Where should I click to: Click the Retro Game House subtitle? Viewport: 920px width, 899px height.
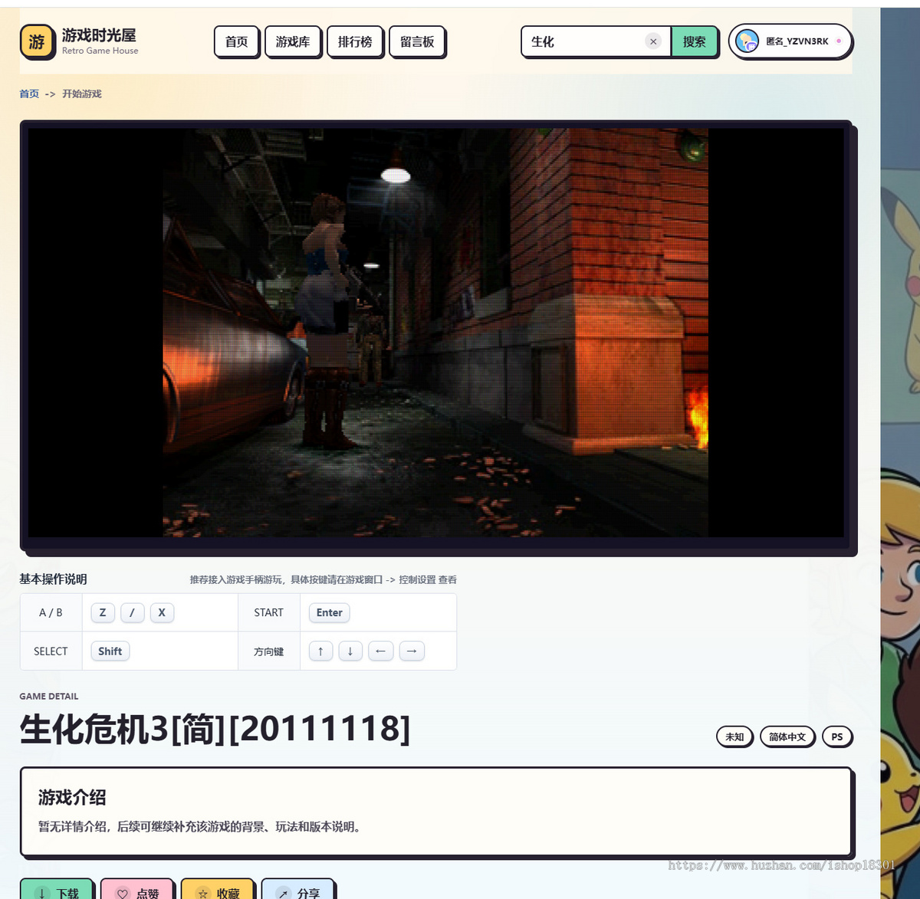pos(100,51)
